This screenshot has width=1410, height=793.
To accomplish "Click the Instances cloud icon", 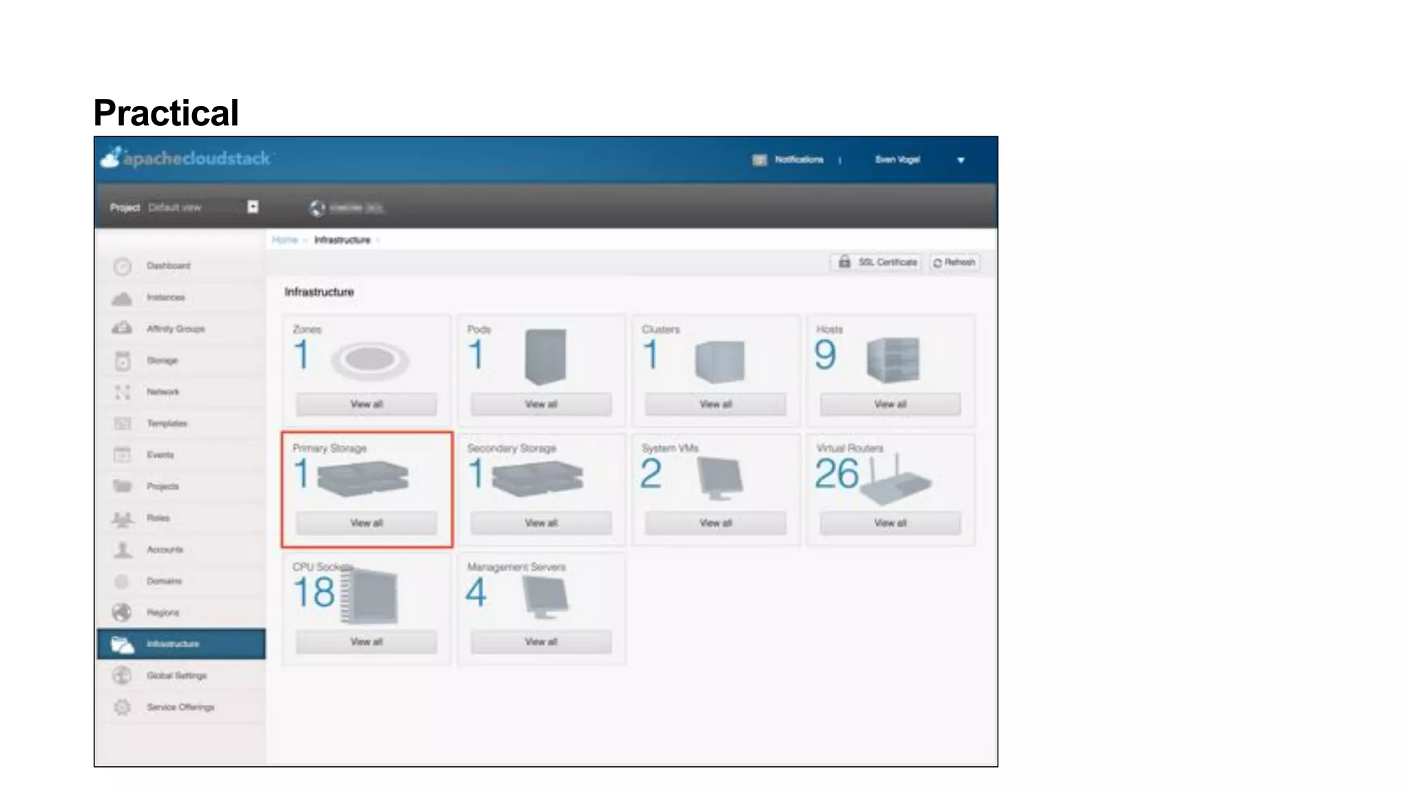I will coord(123,298).
